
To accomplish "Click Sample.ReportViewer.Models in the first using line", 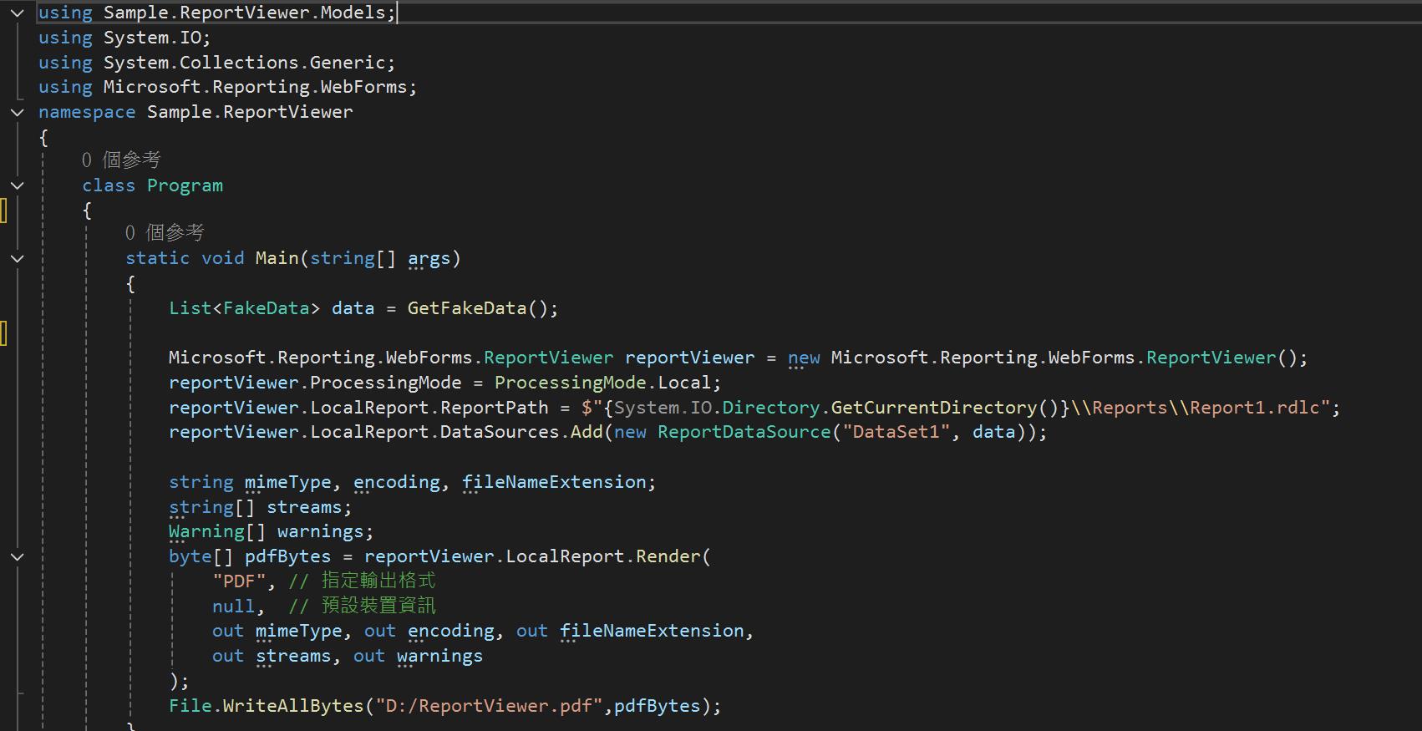I will point(244,13).
